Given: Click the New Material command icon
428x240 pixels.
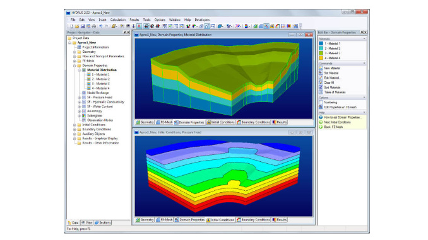Looking at the screenshot, I should 321,68.
